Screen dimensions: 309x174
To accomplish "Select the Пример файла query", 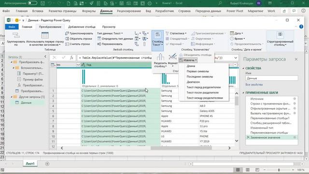I will (x=30, y=79).
